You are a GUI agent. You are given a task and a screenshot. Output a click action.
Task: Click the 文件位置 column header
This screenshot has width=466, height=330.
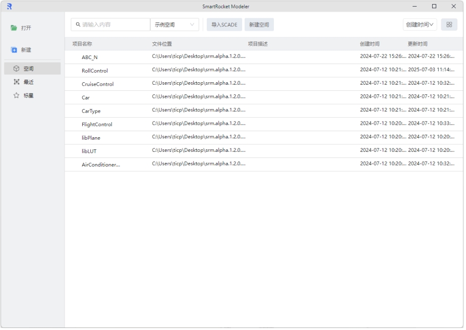(162, 44)
